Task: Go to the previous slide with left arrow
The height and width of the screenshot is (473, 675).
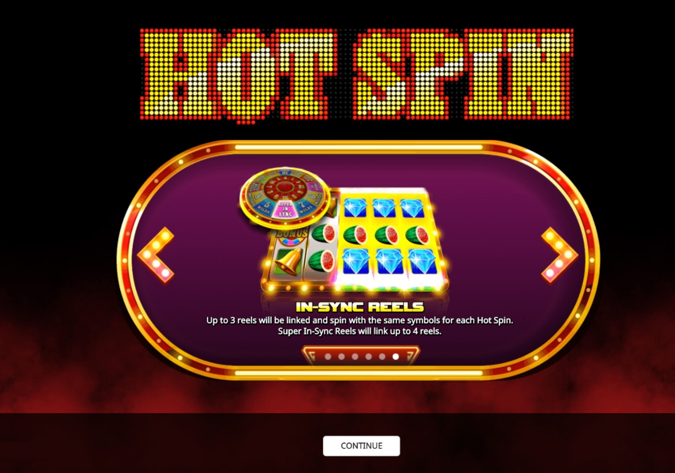Action: (156, 255)
